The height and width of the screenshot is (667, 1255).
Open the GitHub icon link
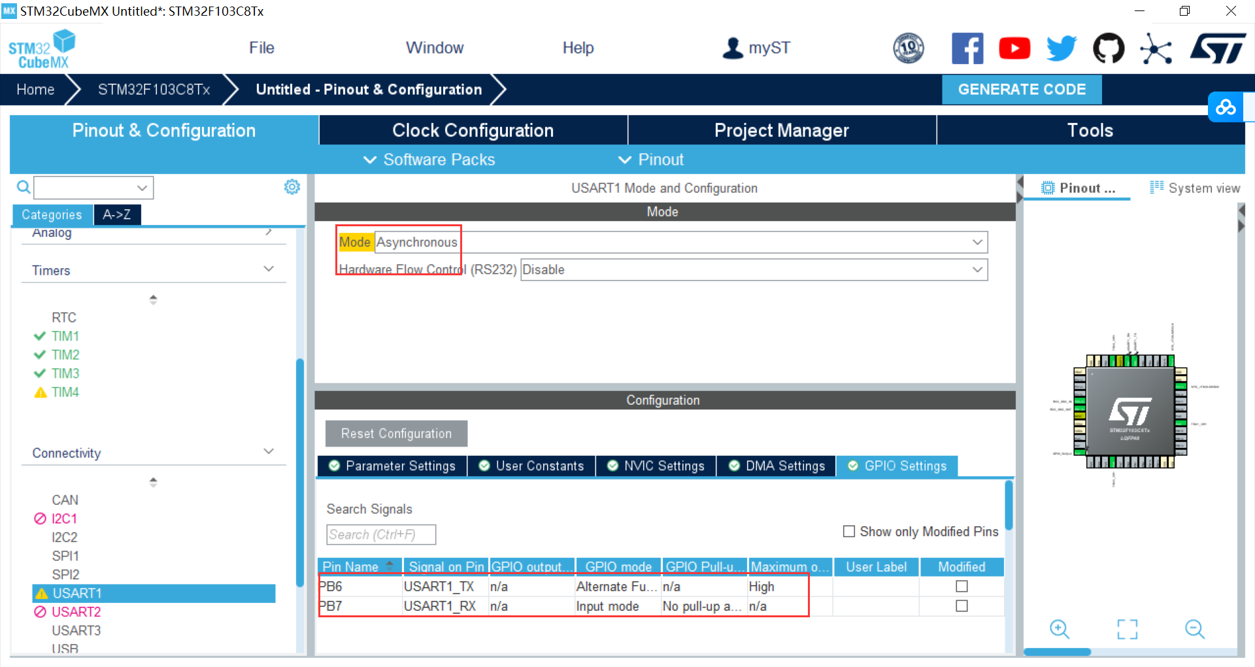(1109, 48)
